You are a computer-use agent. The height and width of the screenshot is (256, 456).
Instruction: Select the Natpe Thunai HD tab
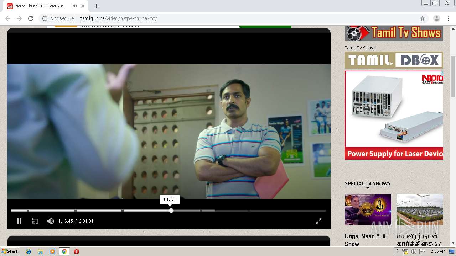click(46, 6)
